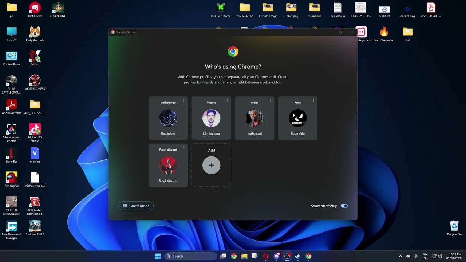This screenshot has width=466, height=262.
Task: Click the Adobe Express Photos icon
Action: tap(12, 133)
